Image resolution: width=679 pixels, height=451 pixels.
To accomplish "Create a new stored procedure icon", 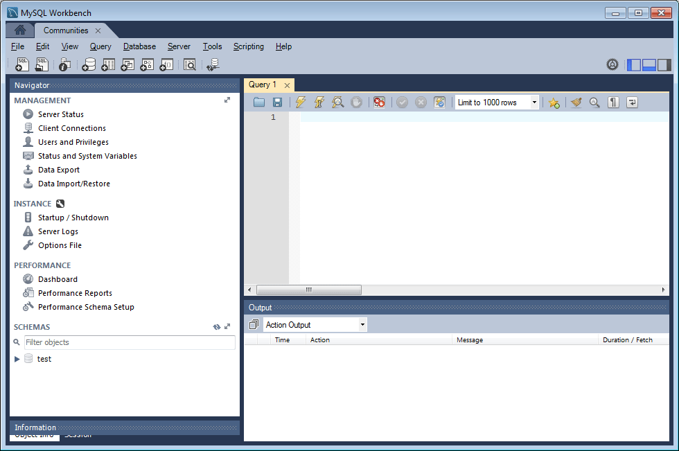I will pyautogui.click(x=147, y=64).
